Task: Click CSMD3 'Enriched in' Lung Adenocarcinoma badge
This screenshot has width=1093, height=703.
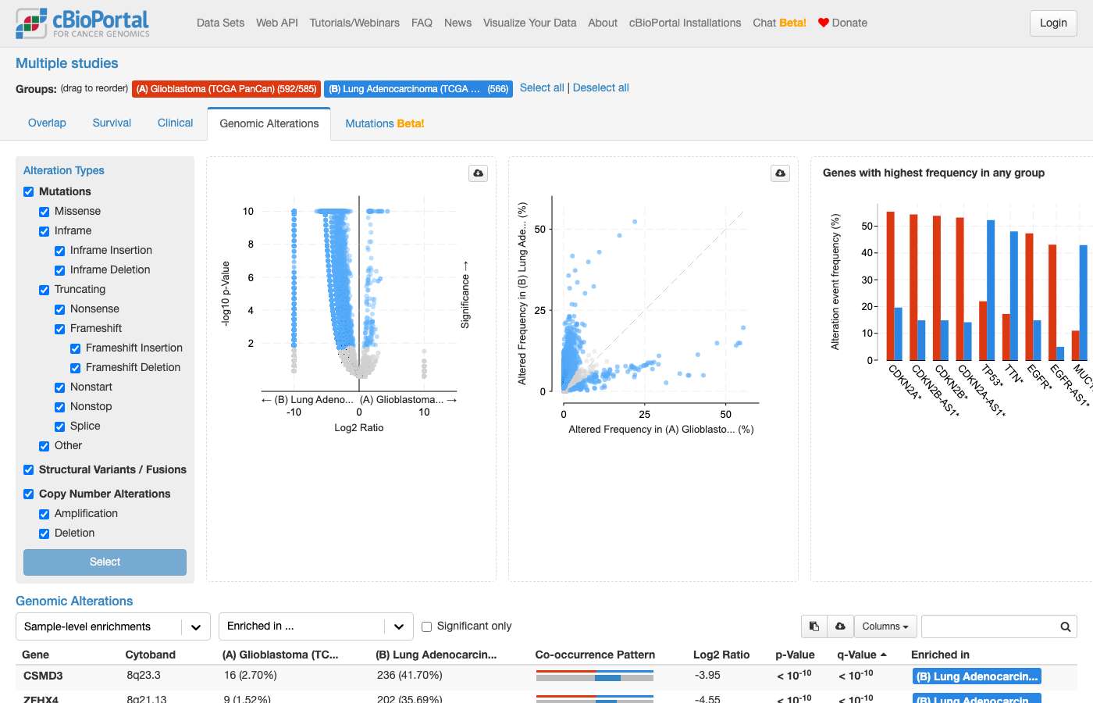Action: click(977, 676)
